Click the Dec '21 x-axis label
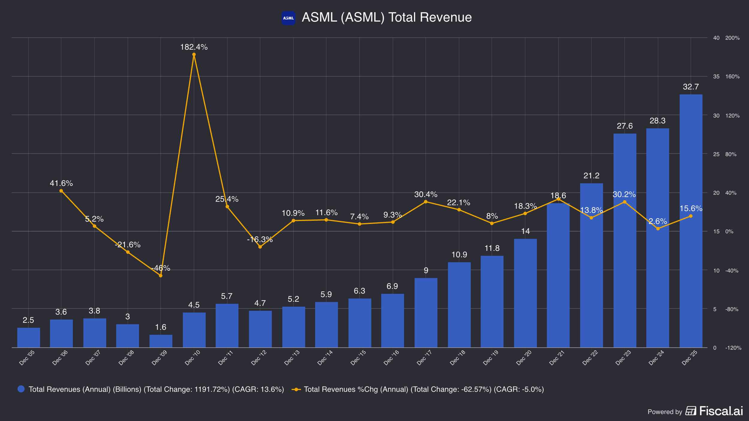The height and width of the screenshot is (421, 749). (557, 358)
